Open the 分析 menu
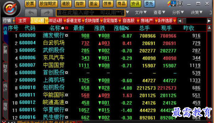This screenshot has height=123, width=214. coord(178,13)
